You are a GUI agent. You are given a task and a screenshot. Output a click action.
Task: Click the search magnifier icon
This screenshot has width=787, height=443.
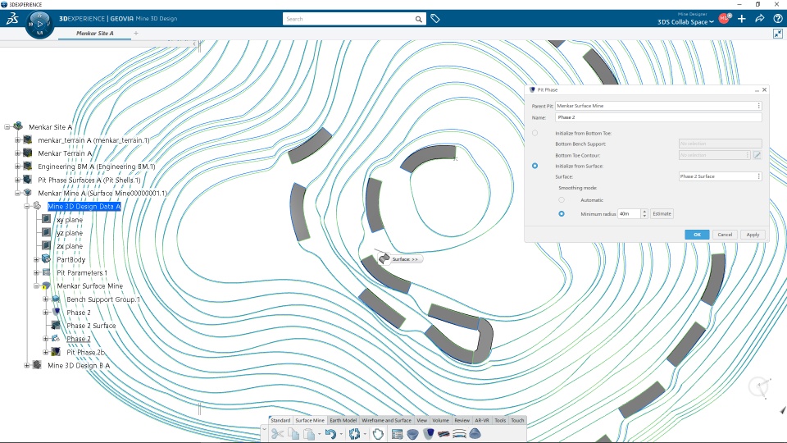click(419, 19)
